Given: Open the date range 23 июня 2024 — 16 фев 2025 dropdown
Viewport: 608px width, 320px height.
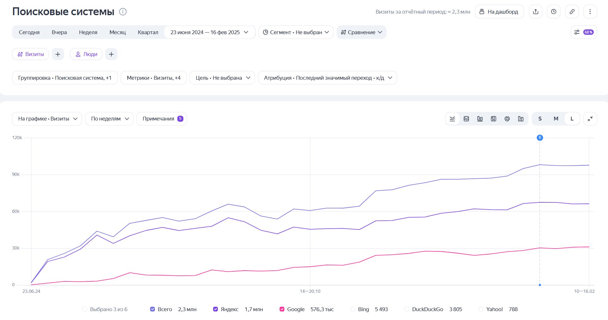Looking at the screenshot, I should pos(209,32).
